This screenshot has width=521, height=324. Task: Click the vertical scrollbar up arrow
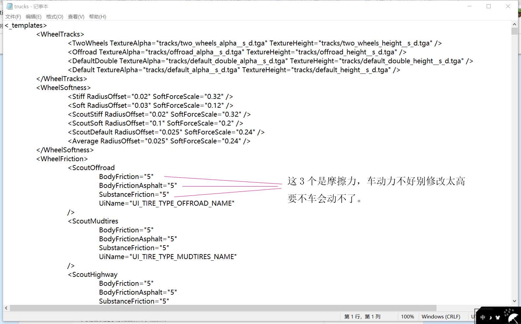click(x=514, y=24)
